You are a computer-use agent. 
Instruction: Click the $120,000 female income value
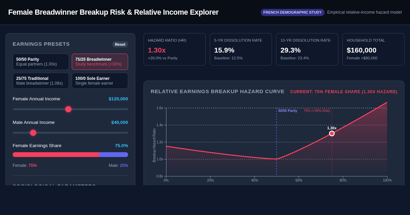tap(118, 99)
